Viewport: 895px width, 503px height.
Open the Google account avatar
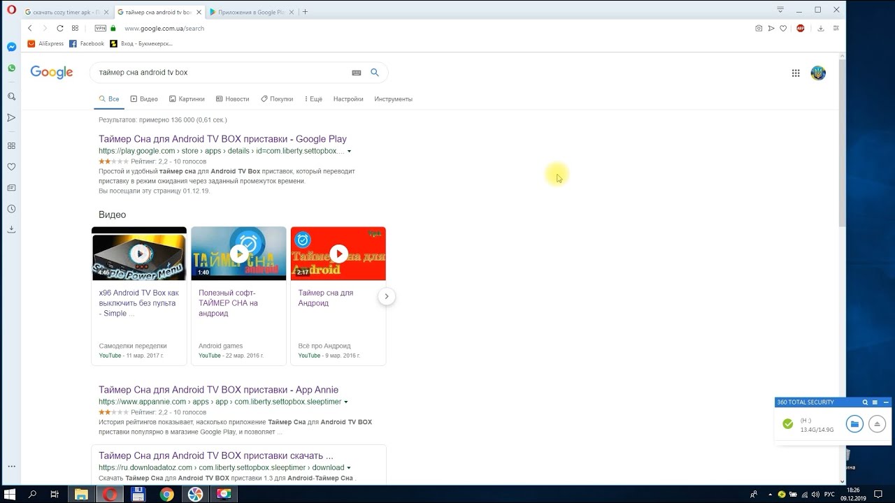[x=818, y=73]
